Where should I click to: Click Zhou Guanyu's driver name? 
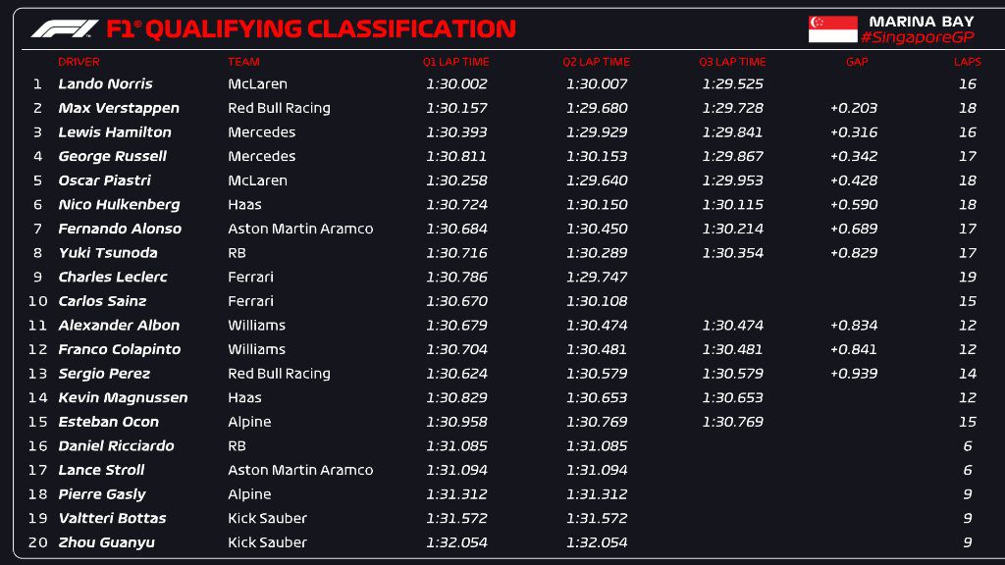[x=106, y=542]
